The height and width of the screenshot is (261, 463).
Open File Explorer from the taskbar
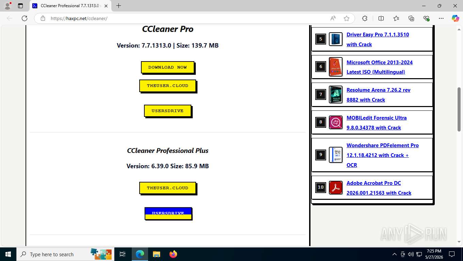tap(156, 254)
